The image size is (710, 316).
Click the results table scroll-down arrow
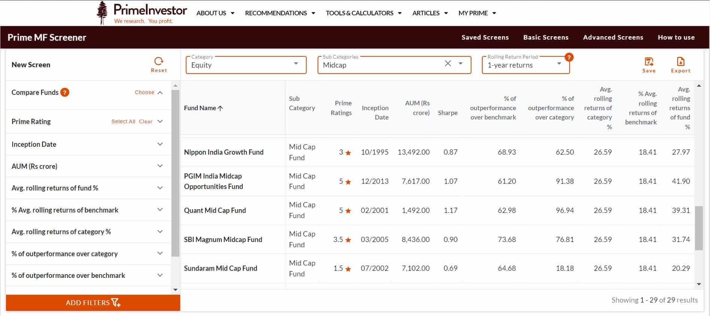(699, 284)
